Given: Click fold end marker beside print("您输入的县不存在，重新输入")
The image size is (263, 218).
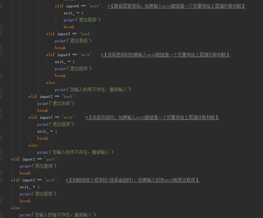Looking at the screenshot, I should tap(1, 89).
